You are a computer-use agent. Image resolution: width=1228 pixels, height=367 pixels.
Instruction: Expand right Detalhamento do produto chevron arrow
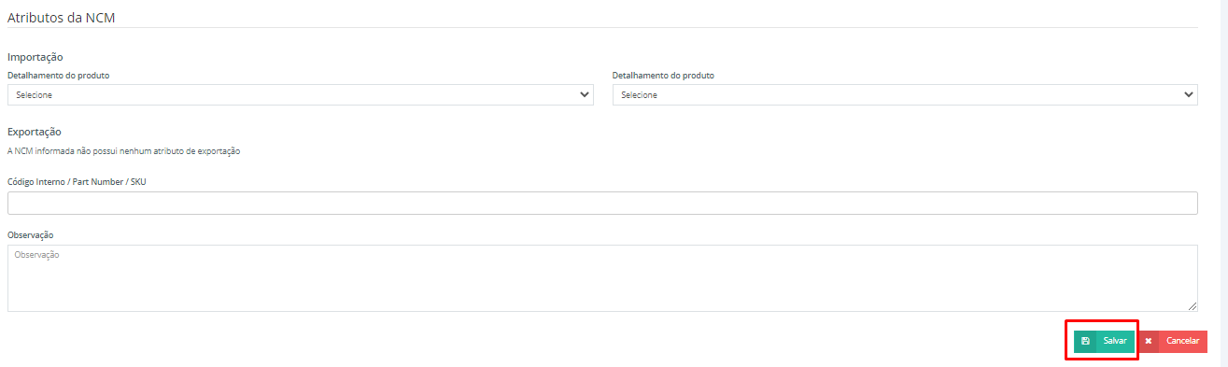1189,94
